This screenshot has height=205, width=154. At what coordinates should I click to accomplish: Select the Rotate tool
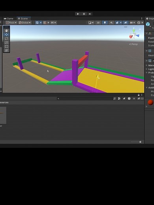6,39
